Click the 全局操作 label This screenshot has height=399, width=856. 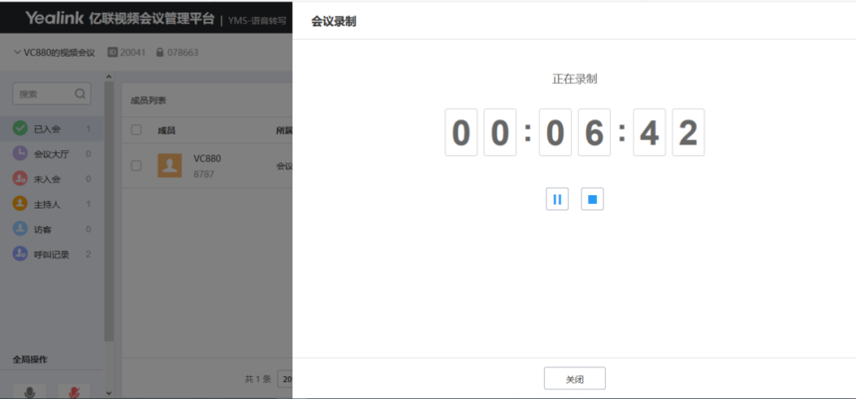pyautogui.click(x=30, y=359)
